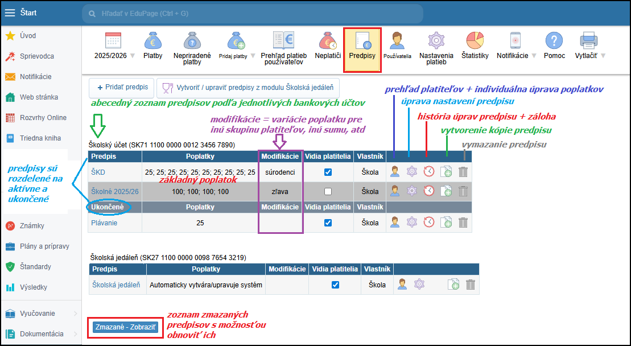The width and height of the screenshot is (631, 346).
Task: Open Triedna kniha in sidebar menu
Action: point(40,138)
